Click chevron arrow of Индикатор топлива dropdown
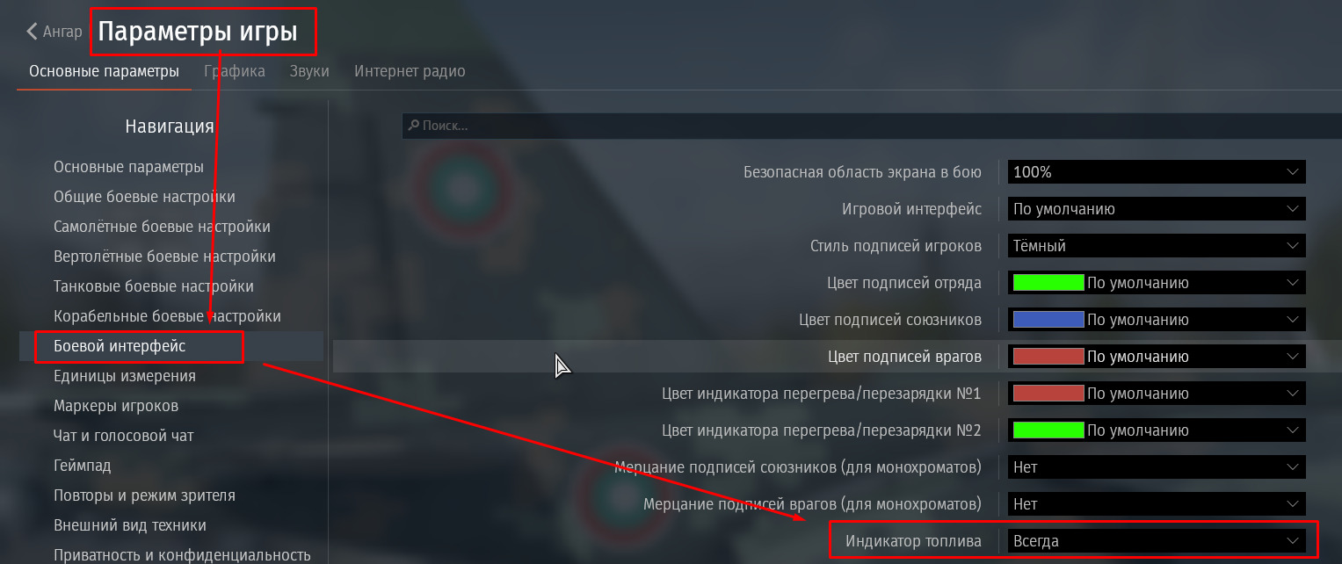 [1292, 541]
